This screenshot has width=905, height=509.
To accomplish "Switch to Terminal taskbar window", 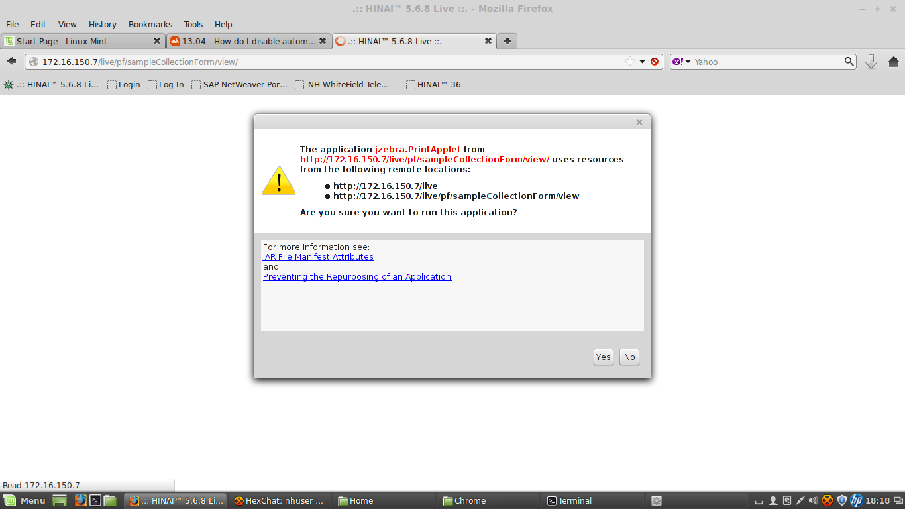I will [x=592, y=500].
